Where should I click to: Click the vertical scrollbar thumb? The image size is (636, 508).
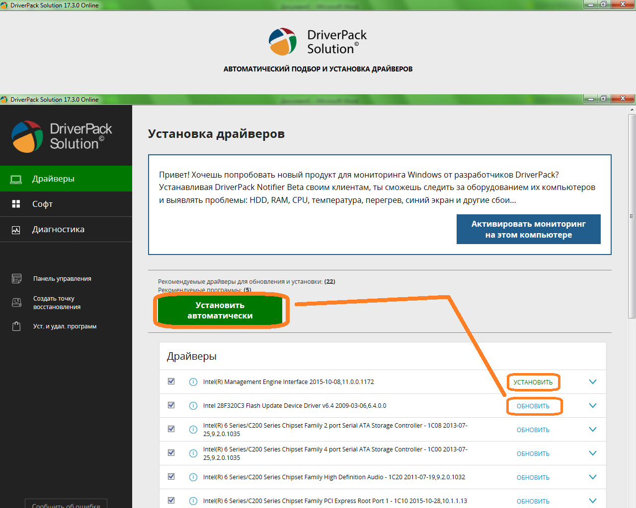[x=632, y=216]
